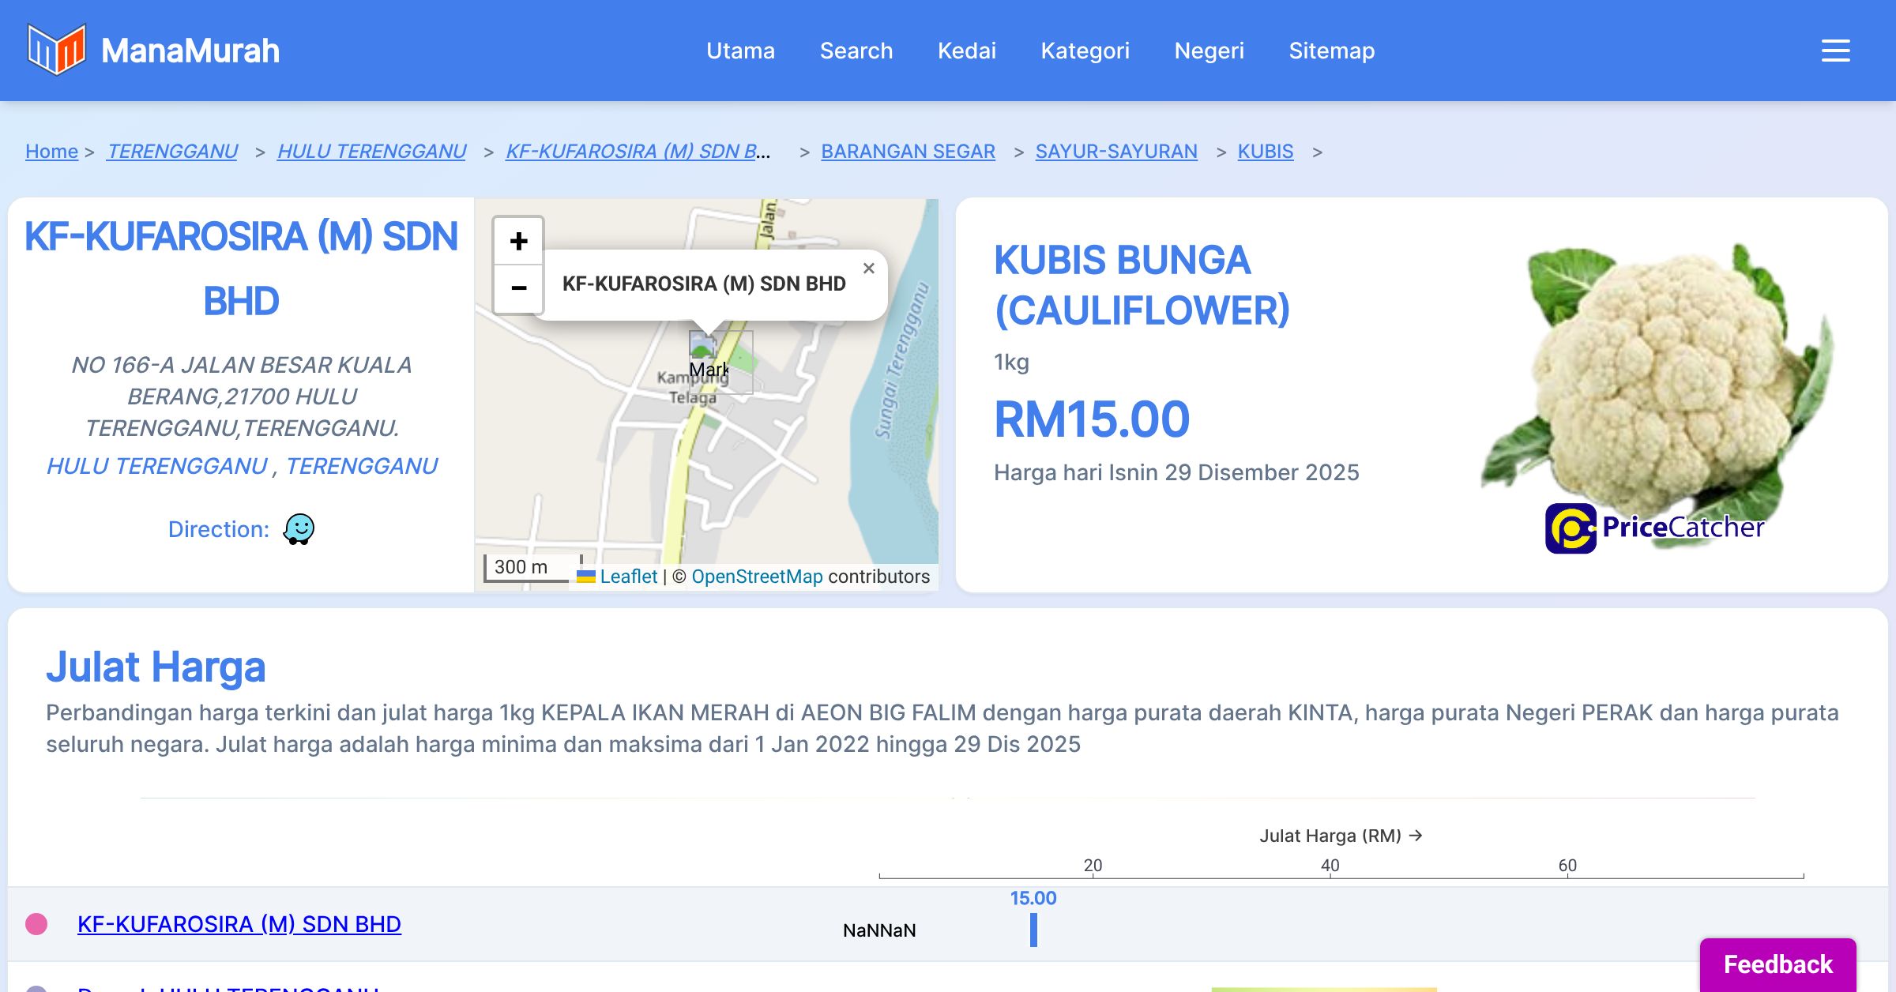Open Waze directions icon
The height and width of the screenshot is (992, 1896).
point(299,529)
